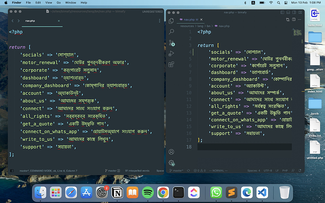Click Open Changes icon in VS Code editor
Viewport: 325px width, 203px height.
[x=287, y=19]
